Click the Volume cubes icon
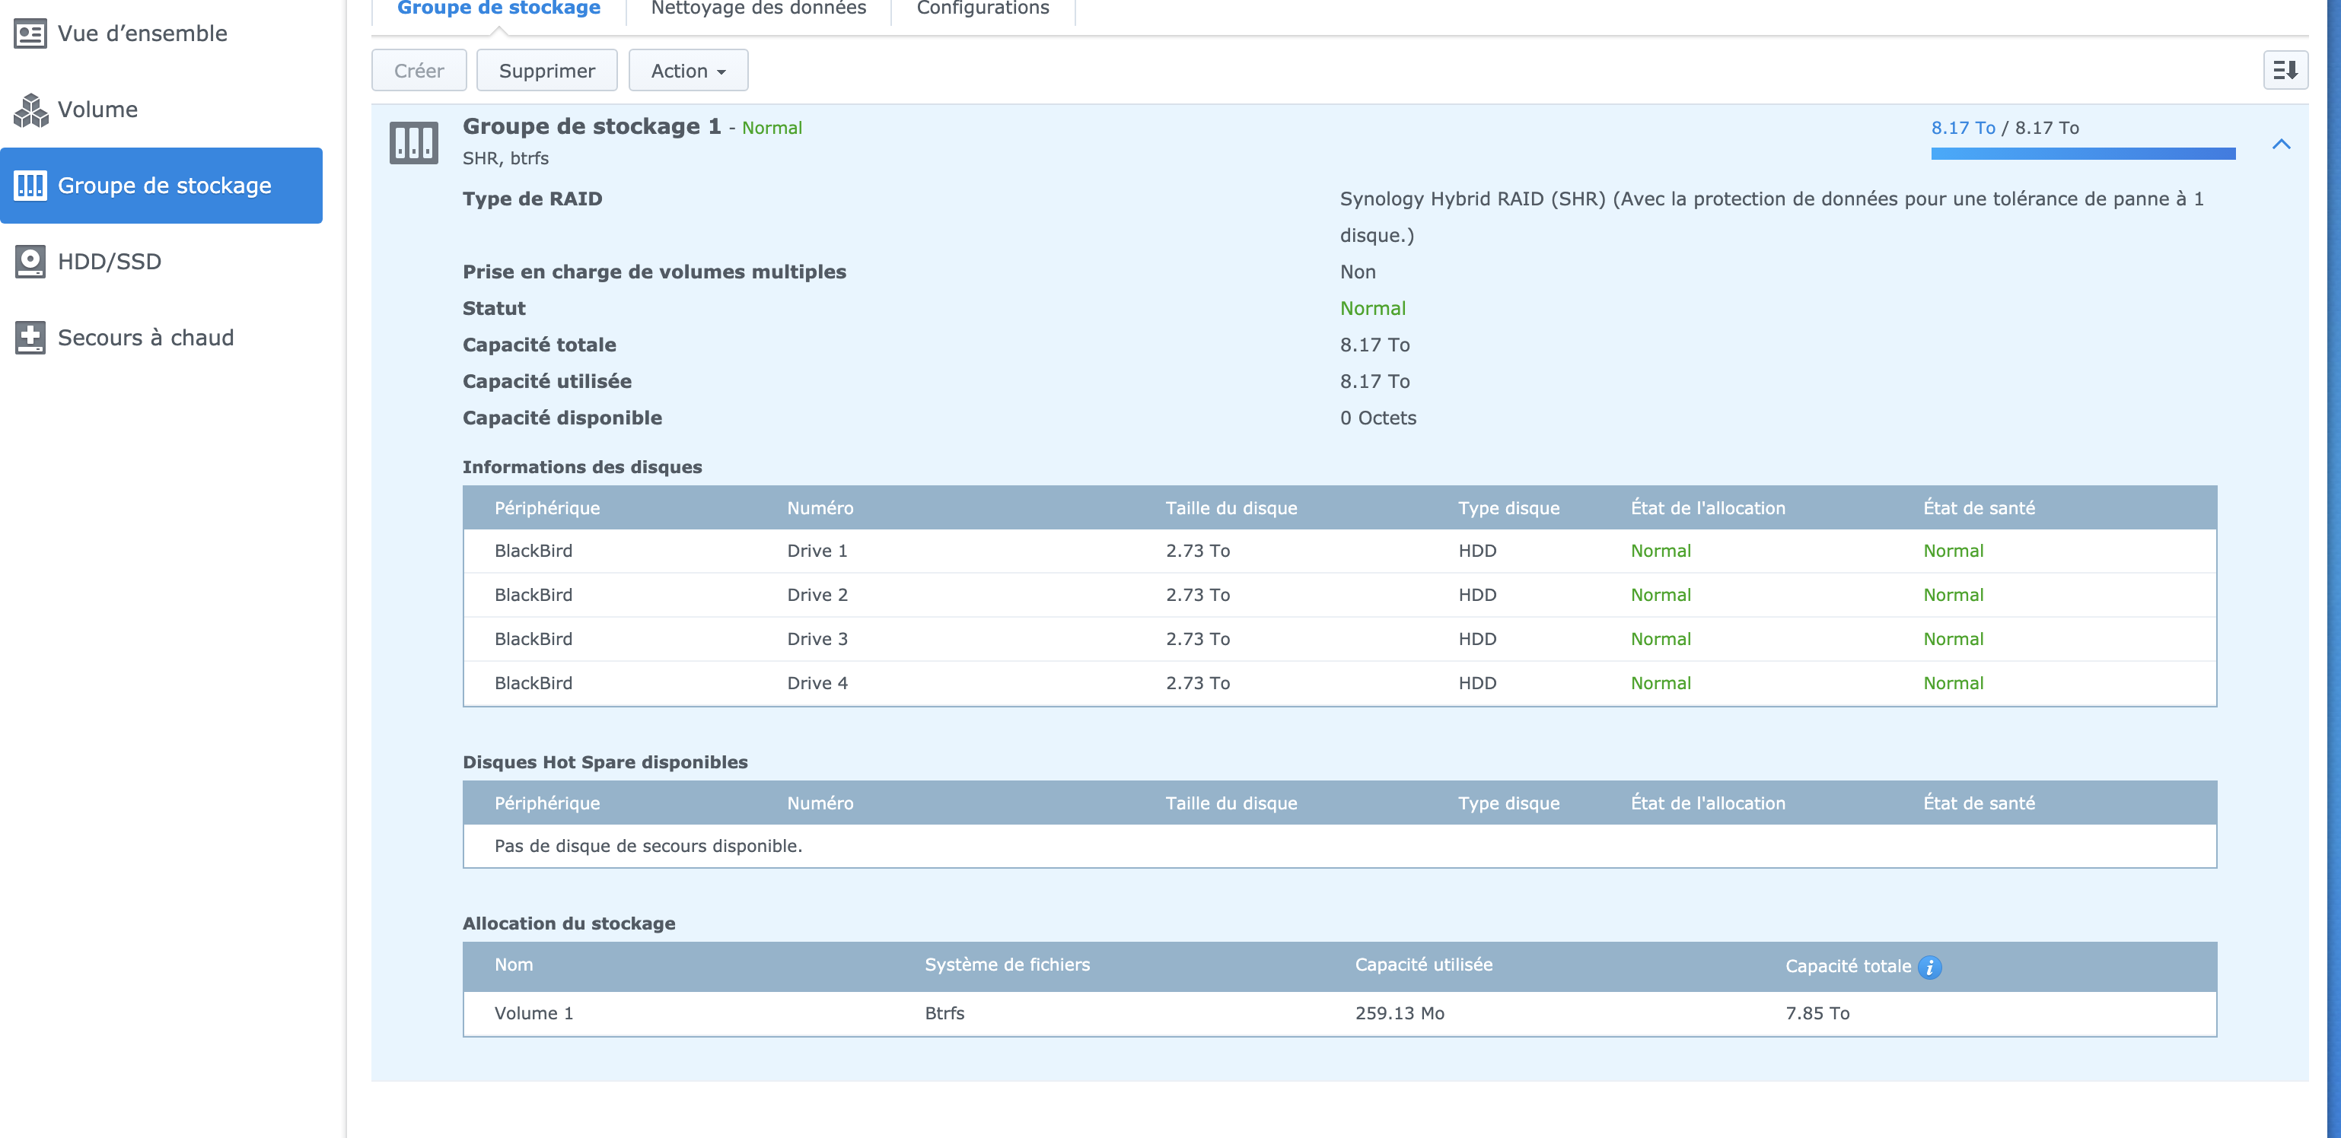The width and height of the screenshot is (2341, 1138). [x=30, y=110]
